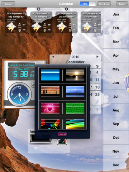This screenshot has height=172, width=129.
Task: Go to next month arrow
Action: pyautogui.click(x=97, y=57)
